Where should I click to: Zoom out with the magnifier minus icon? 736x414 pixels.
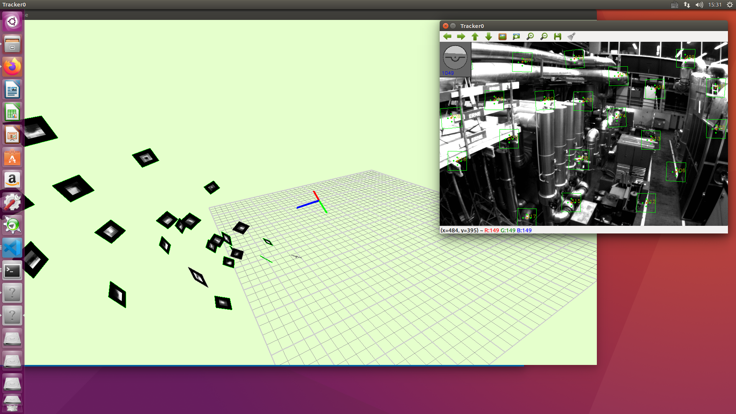point(544,36)
